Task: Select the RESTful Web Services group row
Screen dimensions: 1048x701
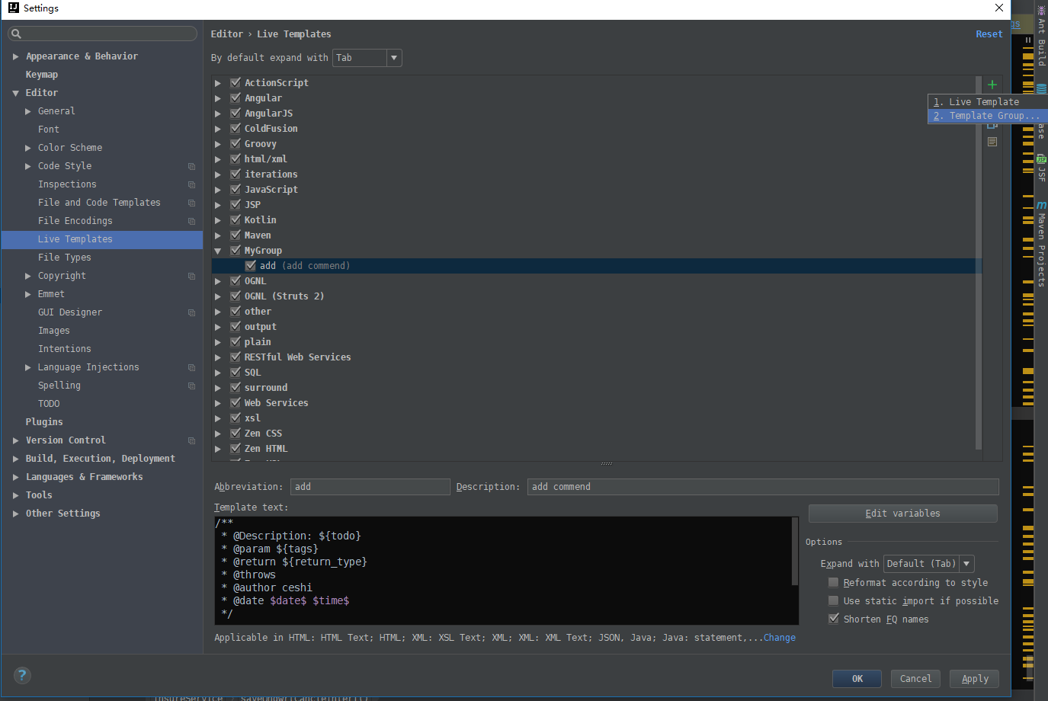Action: pos(597,357)
